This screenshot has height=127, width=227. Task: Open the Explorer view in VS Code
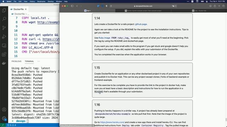pyautogui.click(x=4, y=10)
